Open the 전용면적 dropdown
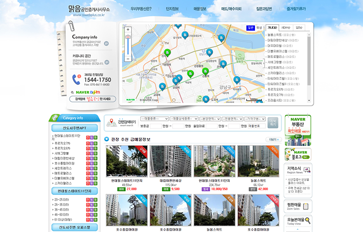363x232 pixels. click(232, 119)
